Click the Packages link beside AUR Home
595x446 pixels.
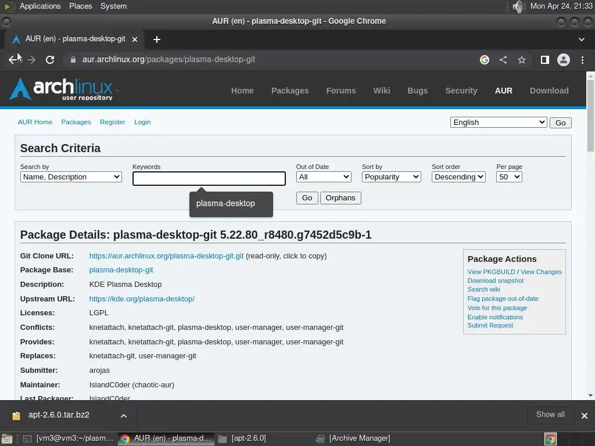76,122
